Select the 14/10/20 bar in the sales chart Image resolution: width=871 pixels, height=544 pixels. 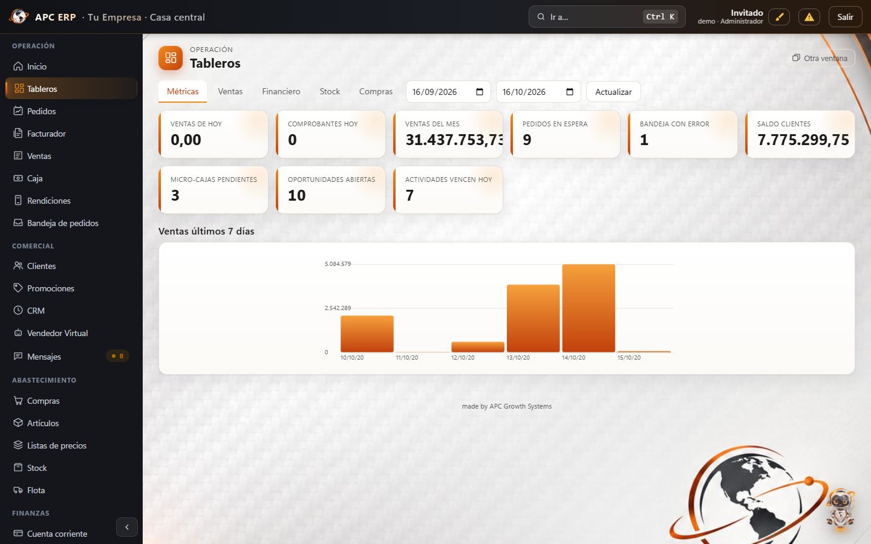pyautogui.click(x=589, y=308)
